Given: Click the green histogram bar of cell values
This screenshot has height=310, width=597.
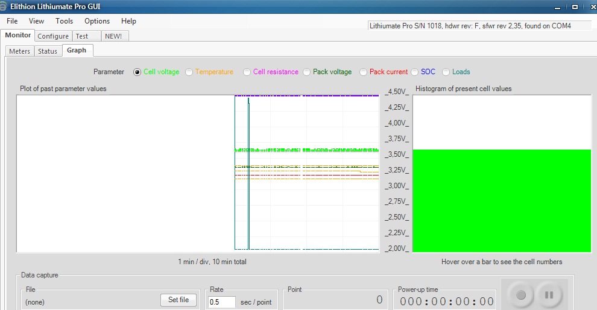Looking at the screenshot, I should tap(502, 201).
